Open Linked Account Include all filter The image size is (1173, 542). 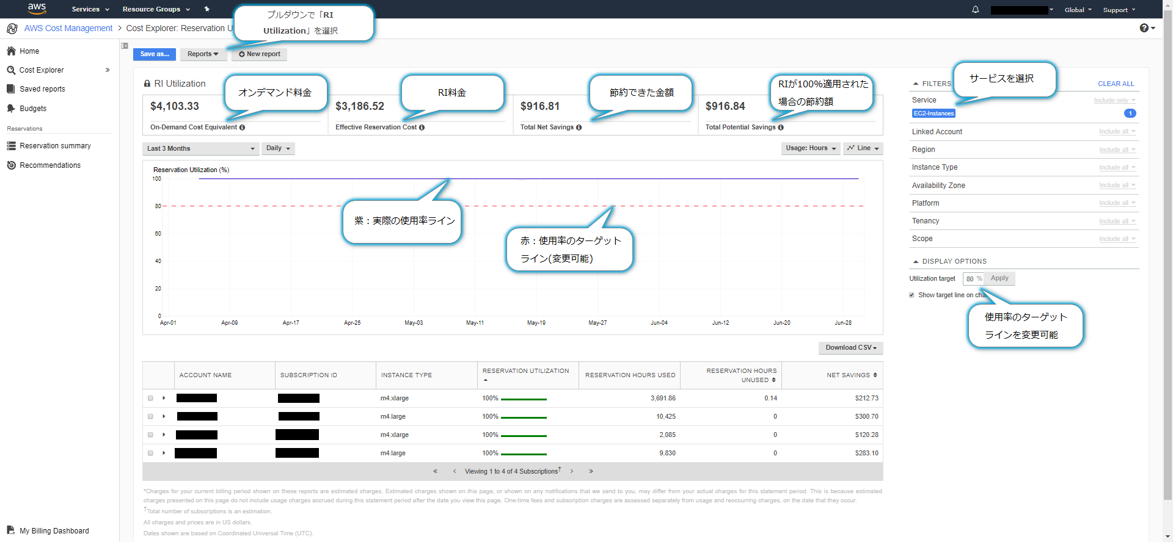(x=1117, y=132)
